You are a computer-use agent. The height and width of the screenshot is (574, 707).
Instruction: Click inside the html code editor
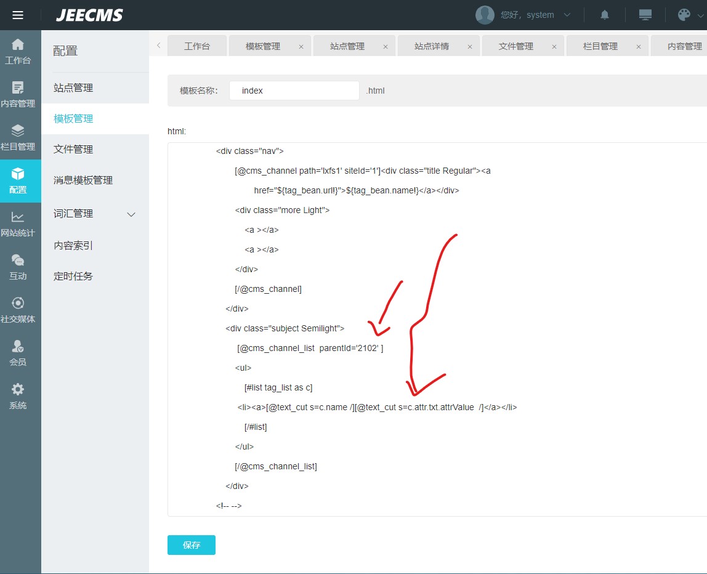tap(437, 329)
